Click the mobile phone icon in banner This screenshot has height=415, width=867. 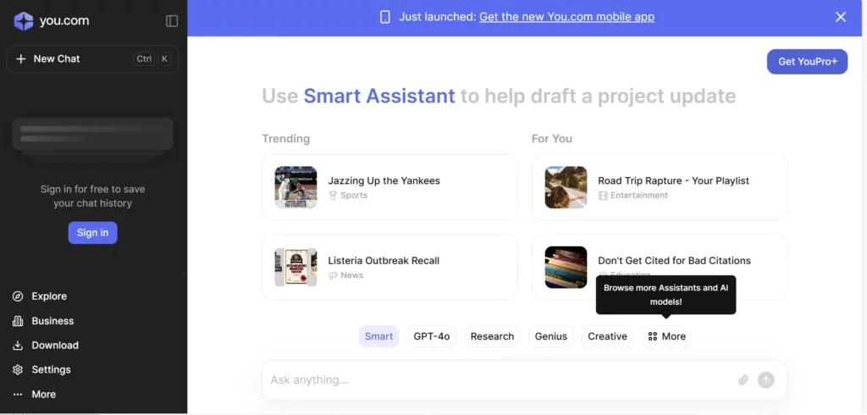pos(385,17)
